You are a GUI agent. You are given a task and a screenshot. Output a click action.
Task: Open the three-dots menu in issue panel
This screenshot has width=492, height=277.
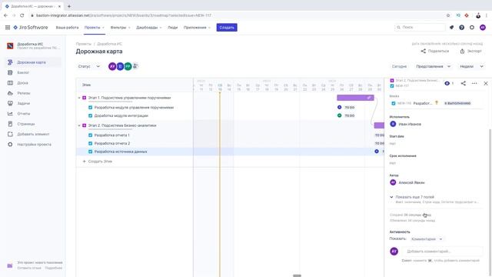tap(474, 83)
